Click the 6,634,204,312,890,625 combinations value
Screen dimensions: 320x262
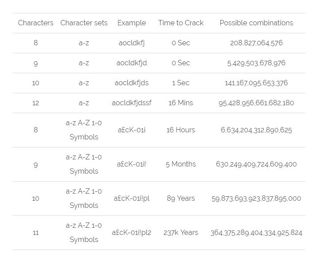coord(256,130)
